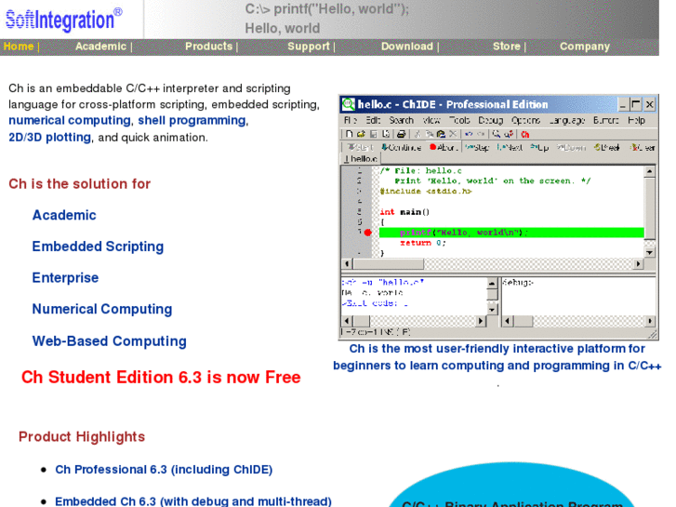Open the Download navigation item
Screen dimensions: 676x507
pos(407,47)
